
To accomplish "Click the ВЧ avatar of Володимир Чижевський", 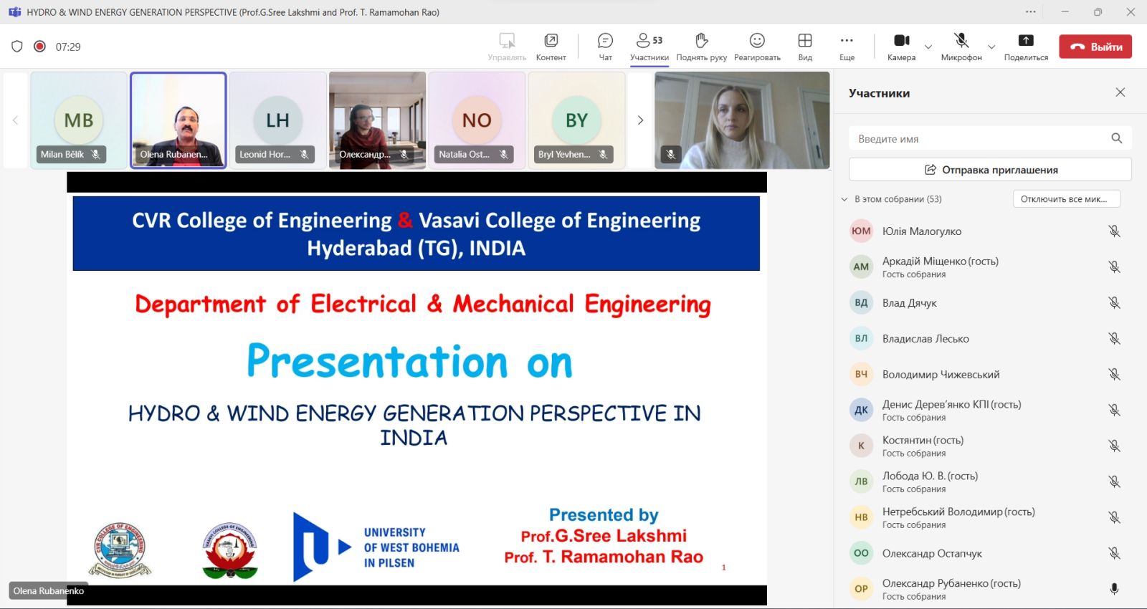I will [x=861, y=374].
